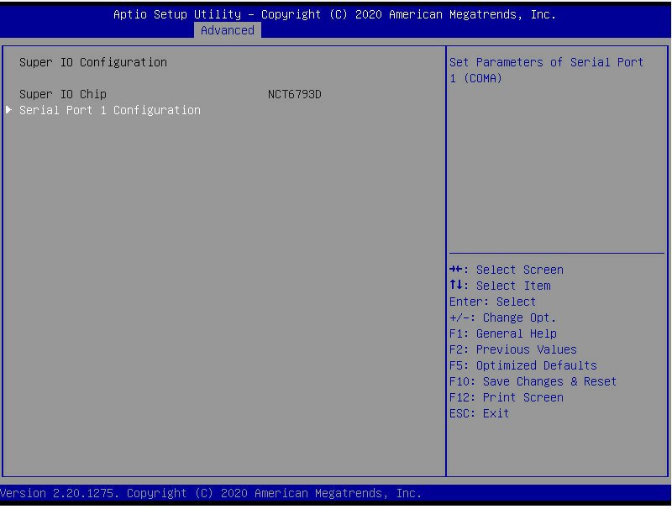This screenshot has width=672, height=509.
Task: Click the Enter: Select hint
Action: tap(492, 302)
